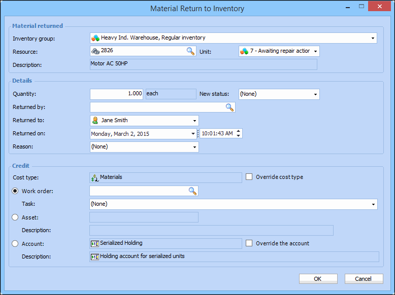Click the Jane Smith user icon
Image resolution: width=395 pixels, height=295 pixels.
pyautogui.click(x=95, y=121)
